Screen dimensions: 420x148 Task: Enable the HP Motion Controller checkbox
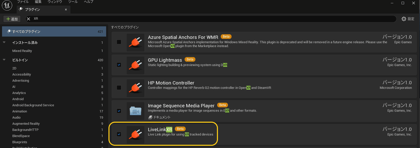click(x=119, y=87)
